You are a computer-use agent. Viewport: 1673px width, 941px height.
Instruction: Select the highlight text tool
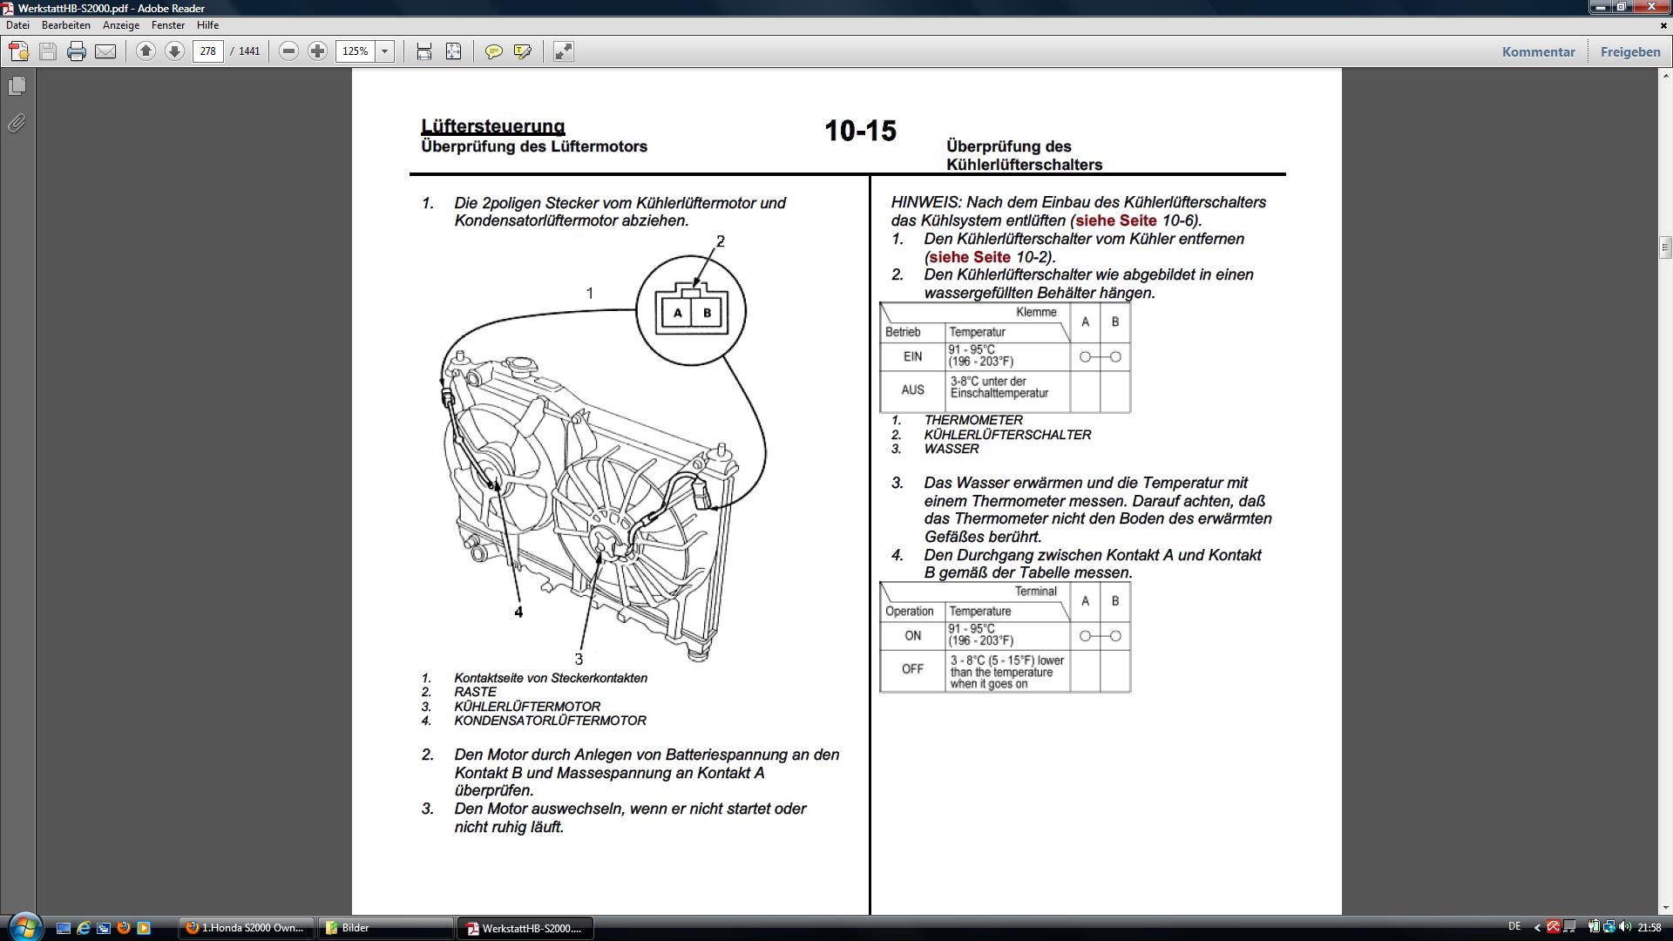(x=523, y=51)
